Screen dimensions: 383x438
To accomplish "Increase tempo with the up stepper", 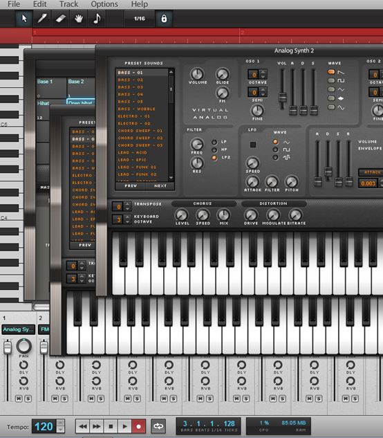I will 61,423.
